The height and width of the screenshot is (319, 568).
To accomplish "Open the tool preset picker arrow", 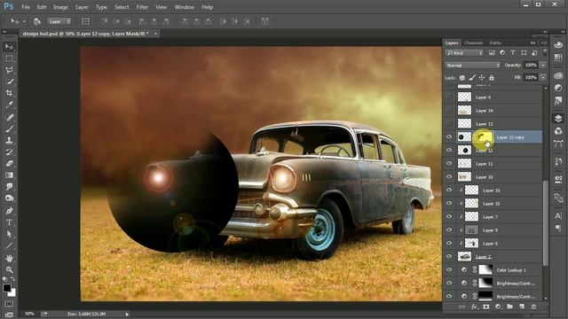I will pos(24,21).
